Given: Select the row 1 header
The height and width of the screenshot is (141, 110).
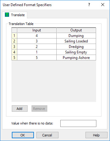Looking at the screenshot, I should click(14, 36).
